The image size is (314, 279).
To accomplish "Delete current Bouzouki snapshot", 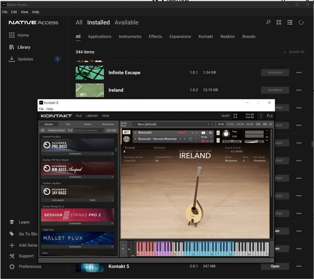I will [196, 139].
